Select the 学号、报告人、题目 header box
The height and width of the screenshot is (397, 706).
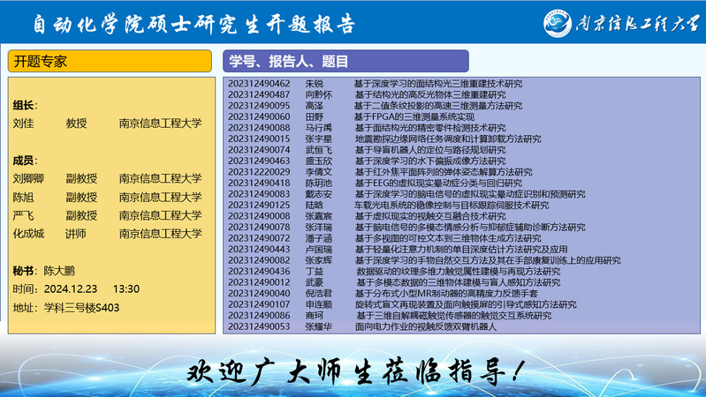click(345, 62)
